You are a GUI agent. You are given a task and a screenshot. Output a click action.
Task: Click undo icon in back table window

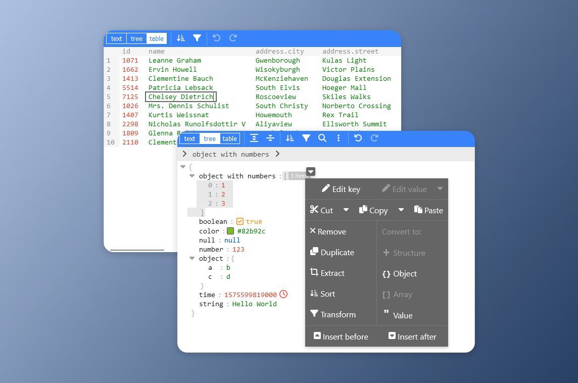216,38
